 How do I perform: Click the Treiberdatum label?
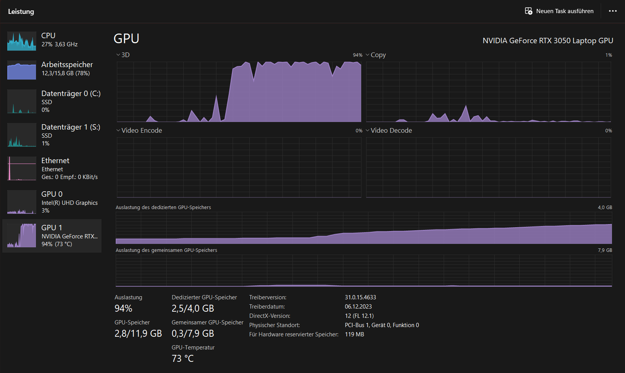[x=267, y=307]
